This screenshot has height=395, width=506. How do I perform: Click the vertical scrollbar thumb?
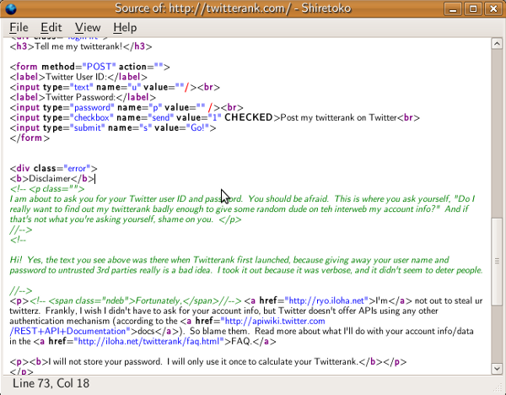(x=497, y=262)
